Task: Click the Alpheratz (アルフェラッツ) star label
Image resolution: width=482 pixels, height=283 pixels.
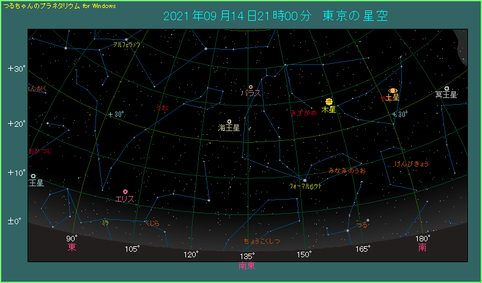Action: click(x=127, y=45)
